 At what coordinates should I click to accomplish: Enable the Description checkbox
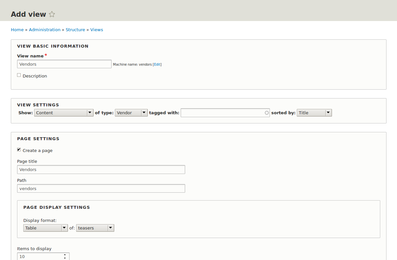pyautogui.click(x=19, y=75)
